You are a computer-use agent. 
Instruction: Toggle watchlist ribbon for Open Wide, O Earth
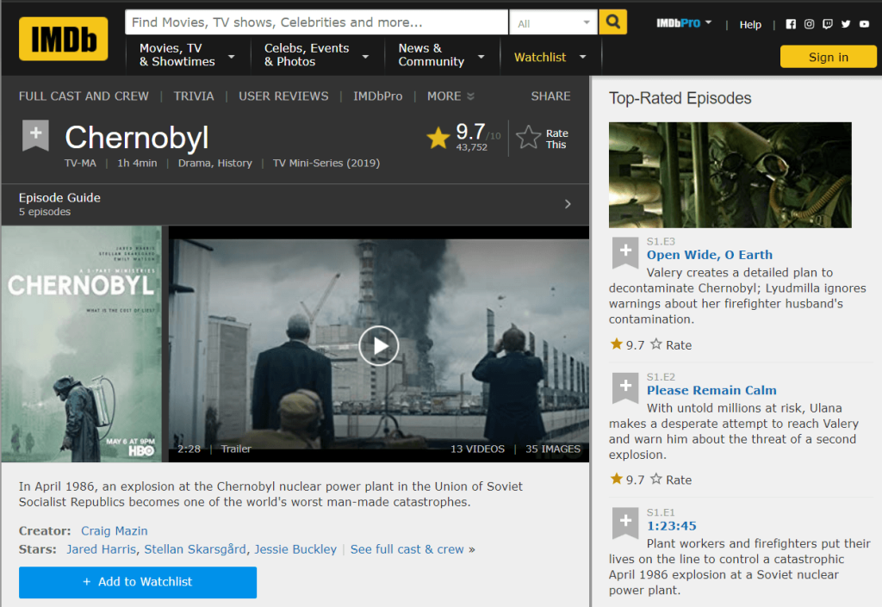[x=624, y=252]
